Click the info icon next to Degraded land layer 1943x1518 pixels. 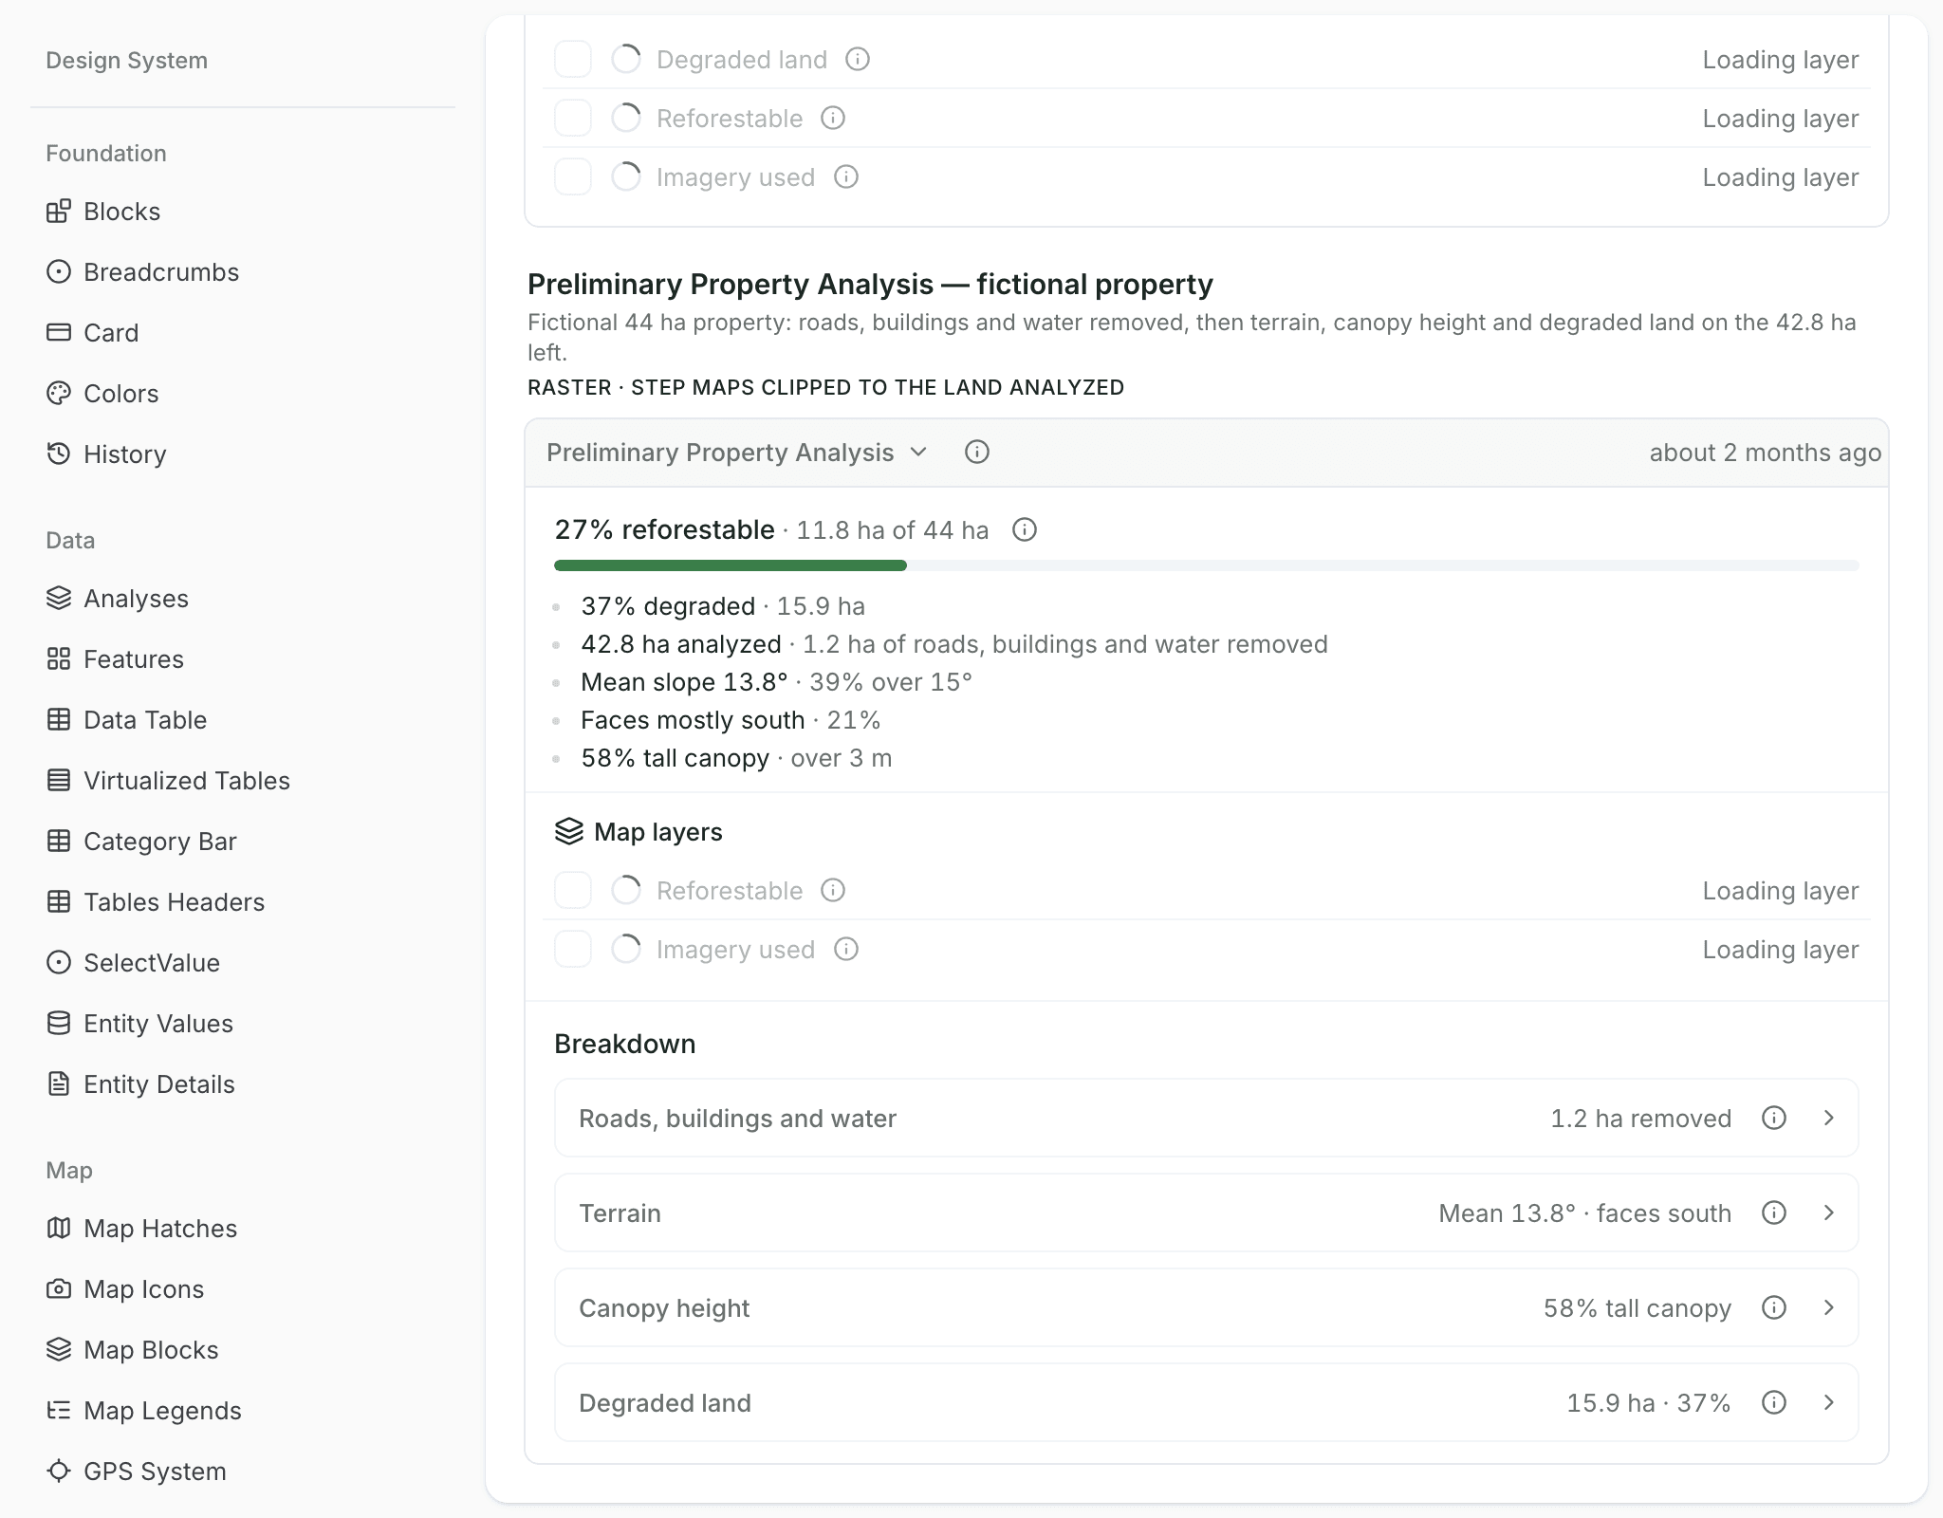click(x=858, y=60)
